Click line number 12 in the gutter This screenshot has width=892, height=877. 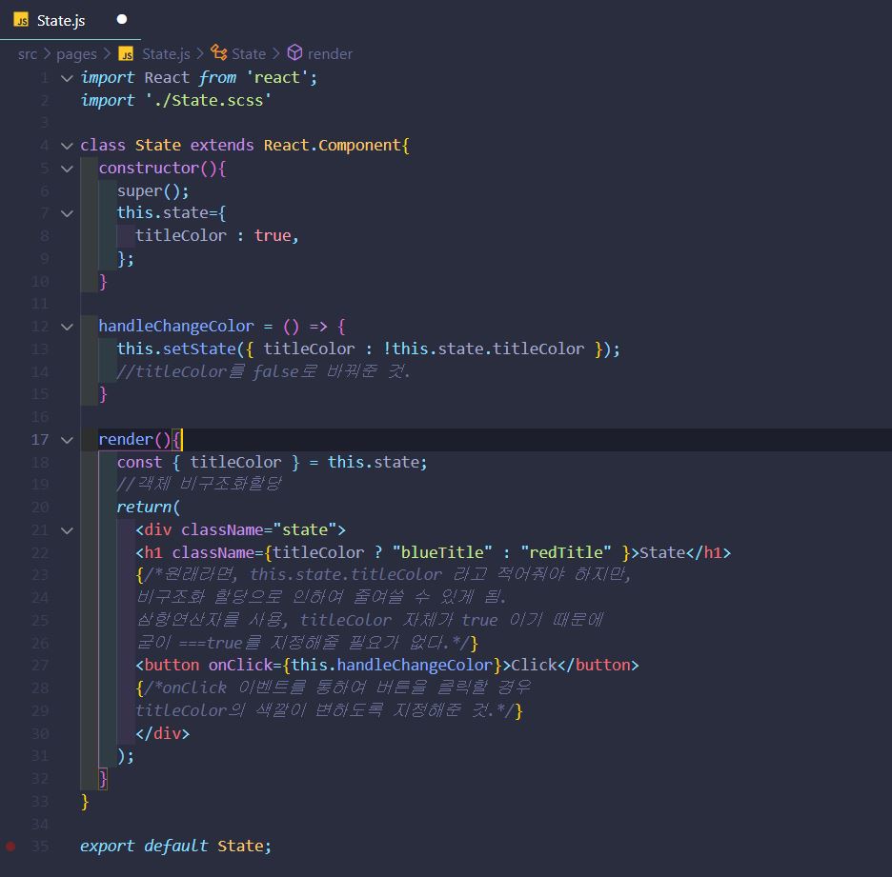click(40, 327)
